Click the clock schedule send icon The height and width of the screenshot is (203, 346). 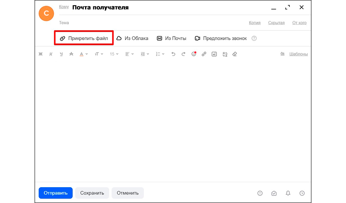[302, 193]
